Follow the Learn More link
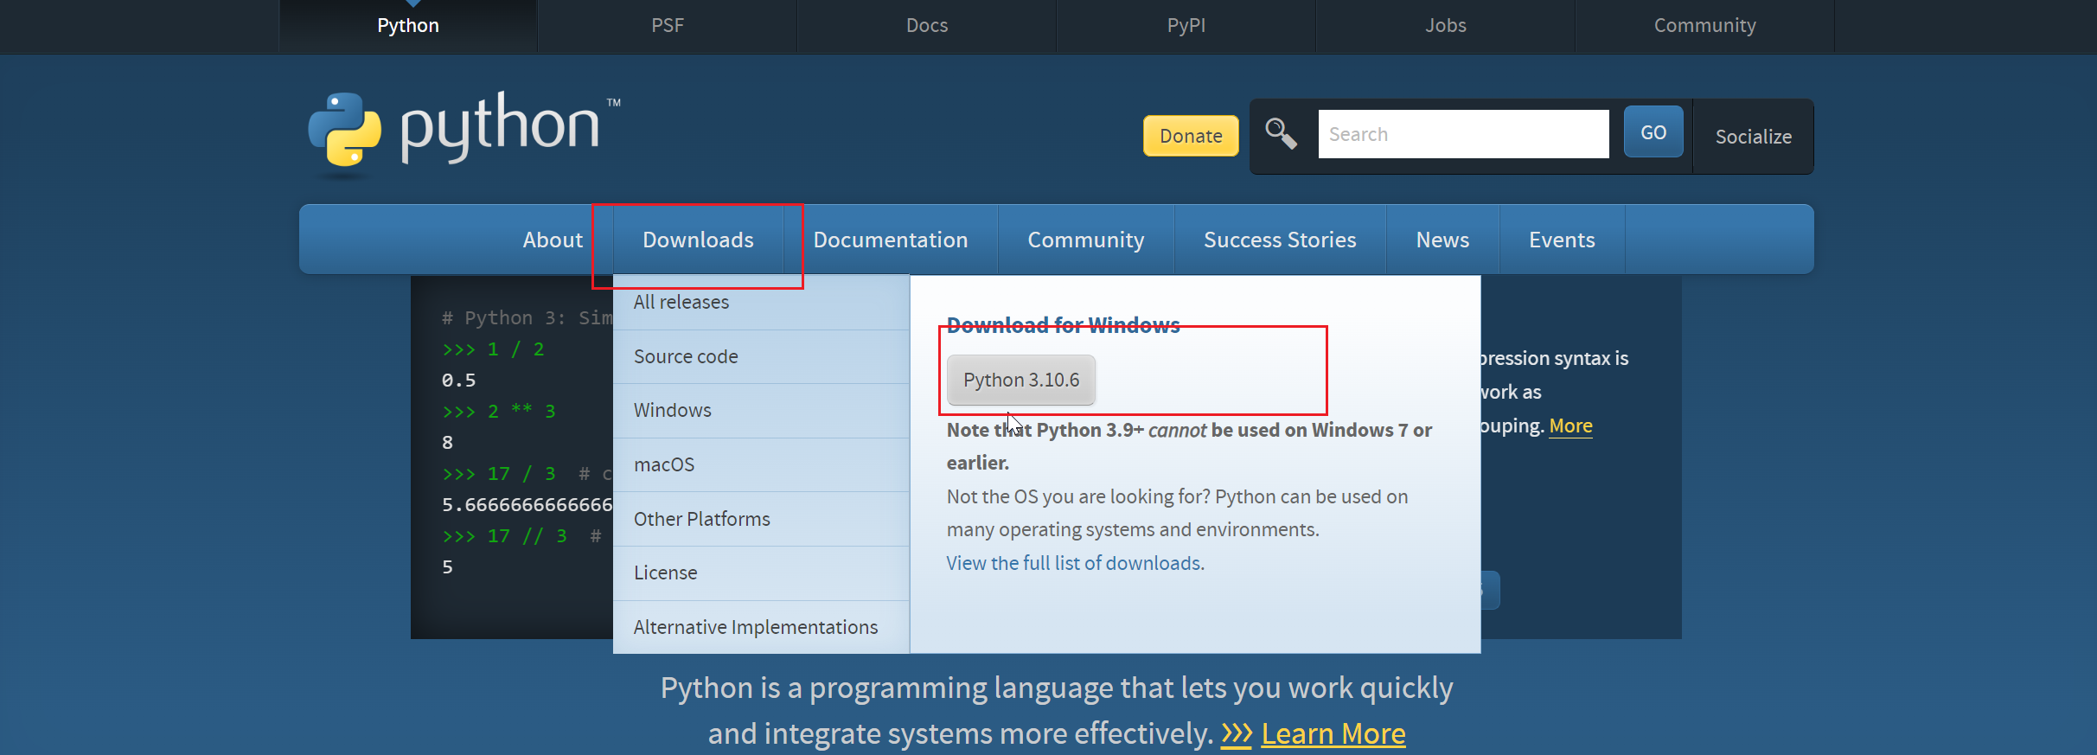Image resolution: width=2097 pixels, height=755 pixels. pos(1333,733)
